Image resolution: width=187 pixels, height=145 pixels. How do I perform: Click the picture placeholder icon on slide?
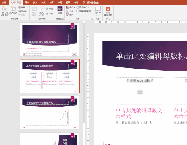point(140,91)
